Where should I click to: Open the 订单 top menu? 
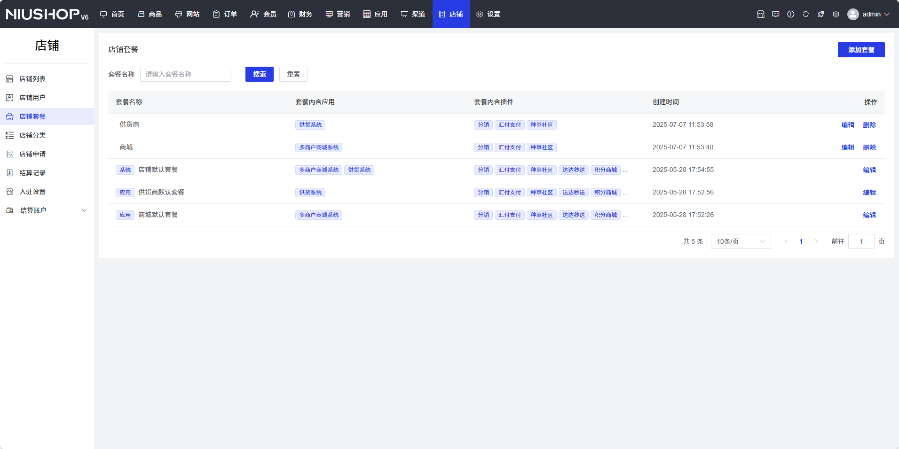click(225, 14)
